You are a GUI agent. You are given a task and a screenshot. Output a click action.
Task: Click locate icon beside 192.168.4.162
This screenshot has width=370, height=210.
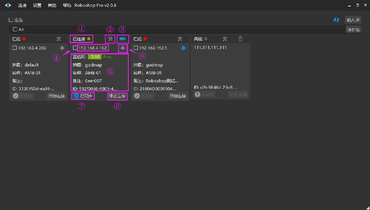click(x=122, y=48)
